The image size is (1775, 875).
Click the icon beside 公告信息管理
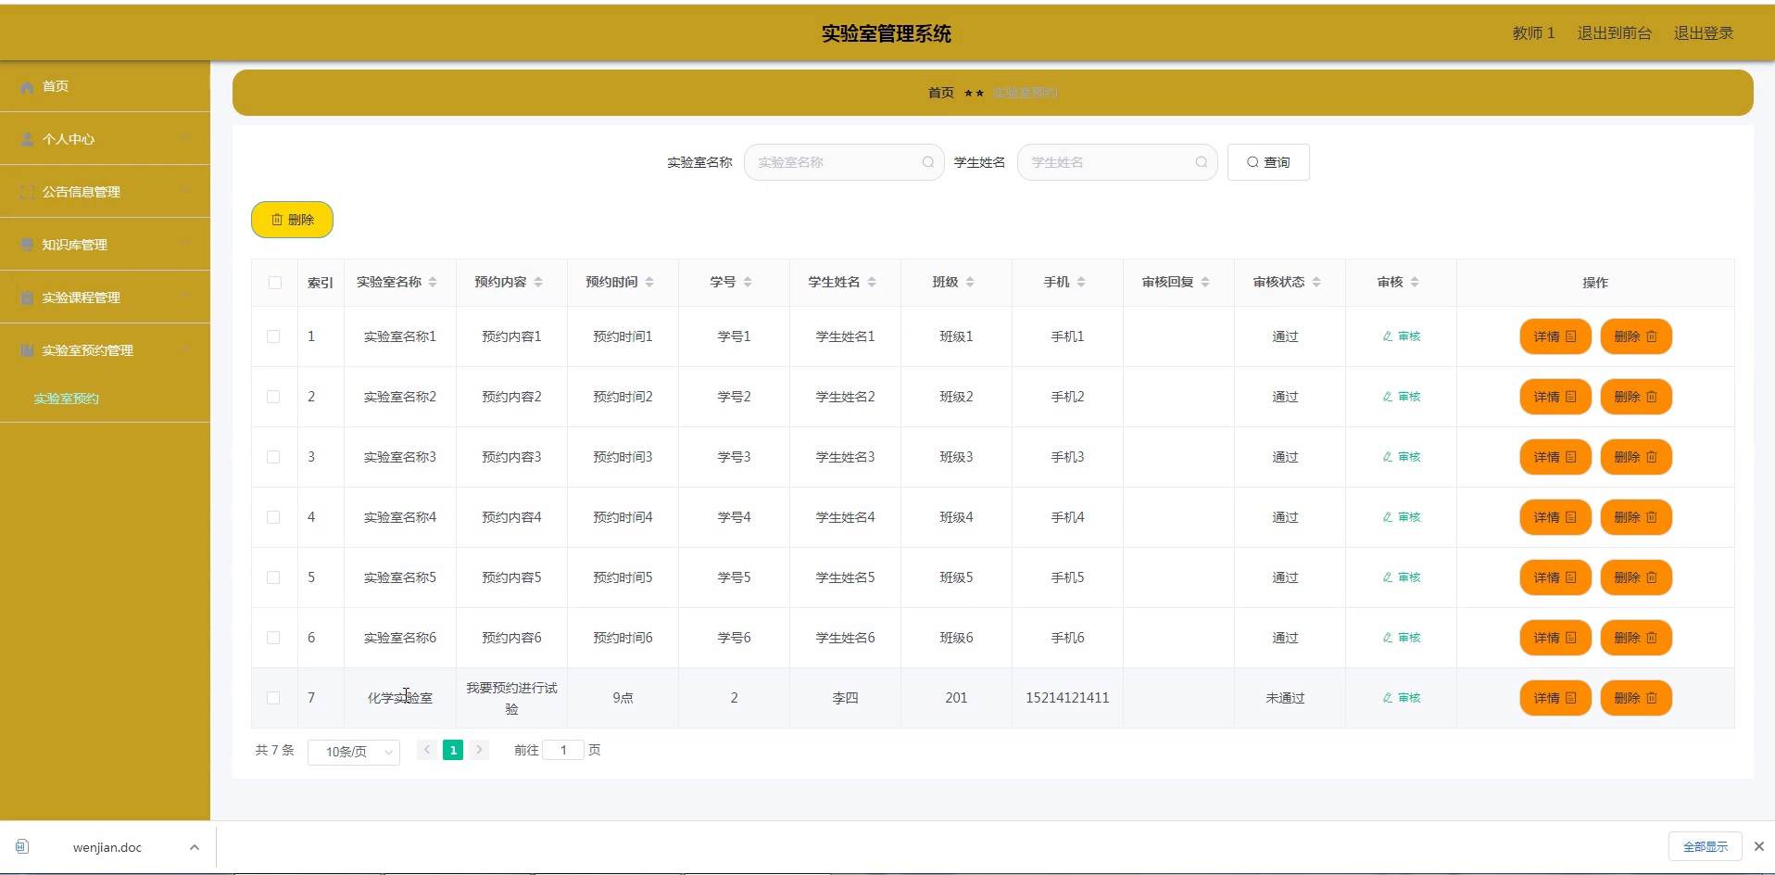pos(27,192)
